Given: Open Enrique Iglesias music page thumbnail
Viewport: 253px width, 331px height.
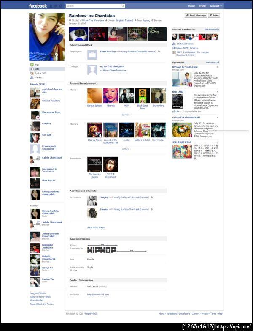Looking at the screenshot, I should pos(95,96).
